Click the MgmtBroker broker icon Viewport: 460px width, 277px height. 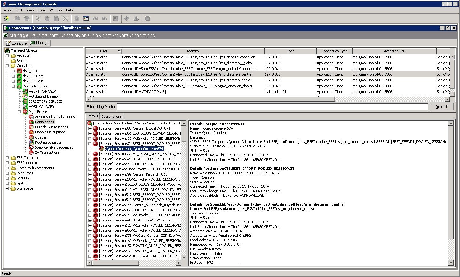click(25, 112)
